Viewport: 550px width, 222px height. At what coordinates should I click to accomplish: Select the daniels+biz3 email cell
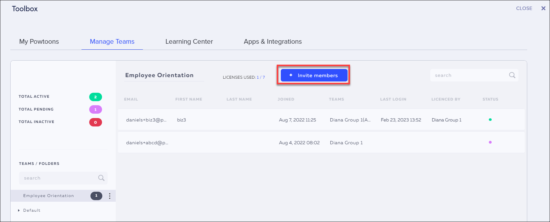tap(146, 120)
